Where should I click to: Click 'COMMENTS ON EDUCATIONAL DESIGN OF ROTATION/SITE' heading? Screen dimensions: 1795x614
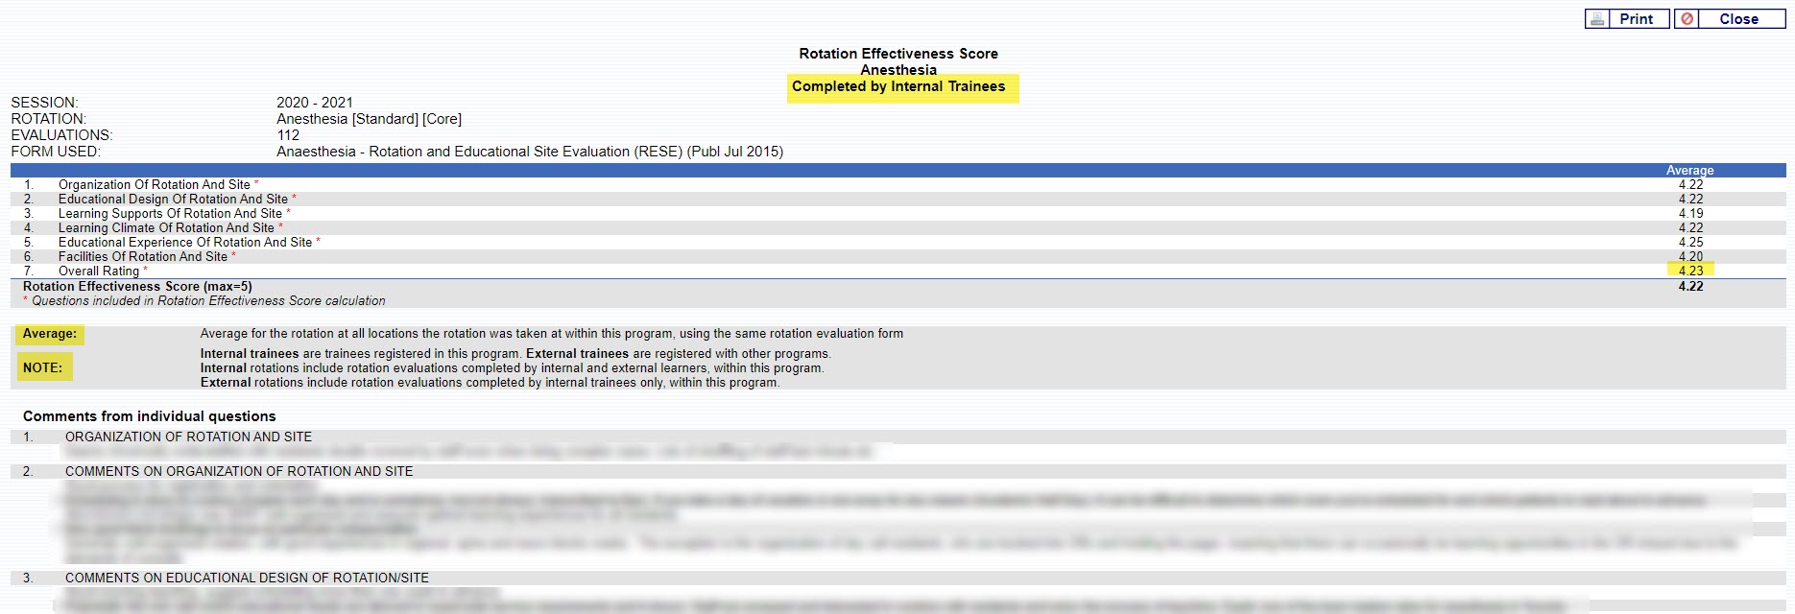point(247,579)
